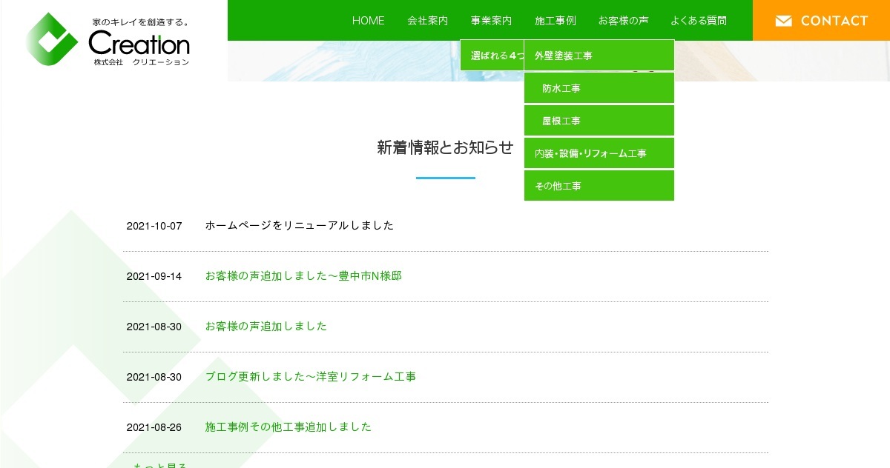Open ブログ更新しました～洋室リフォーム工事 link
Image resolution: width=890 pixels, height=468 pixels.
pos(311,377)
